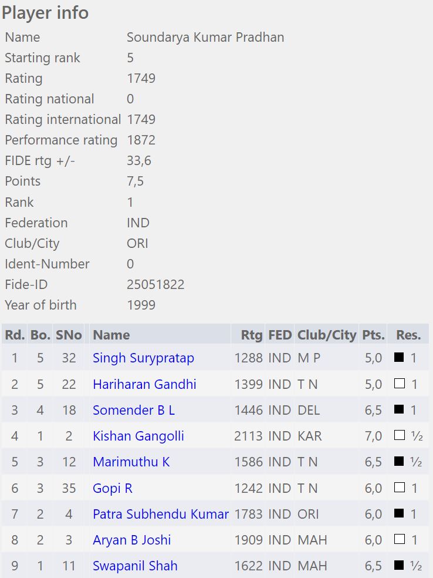This screenshot has height=578, width=433.
Task: Select Marimuthu K opponent link
Action: point(131,462)
